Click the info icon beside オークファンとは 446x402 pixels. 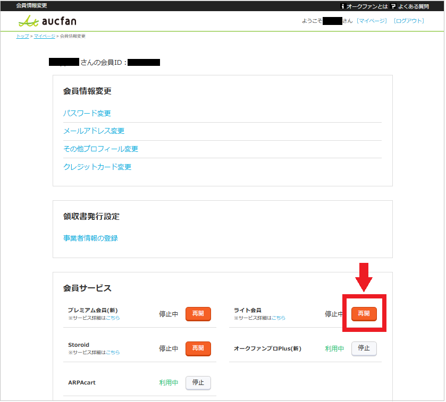tap(343, 6)
